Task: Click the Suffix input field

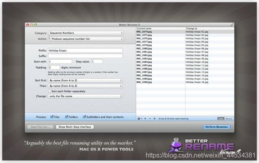Action: tap(85, 56)
